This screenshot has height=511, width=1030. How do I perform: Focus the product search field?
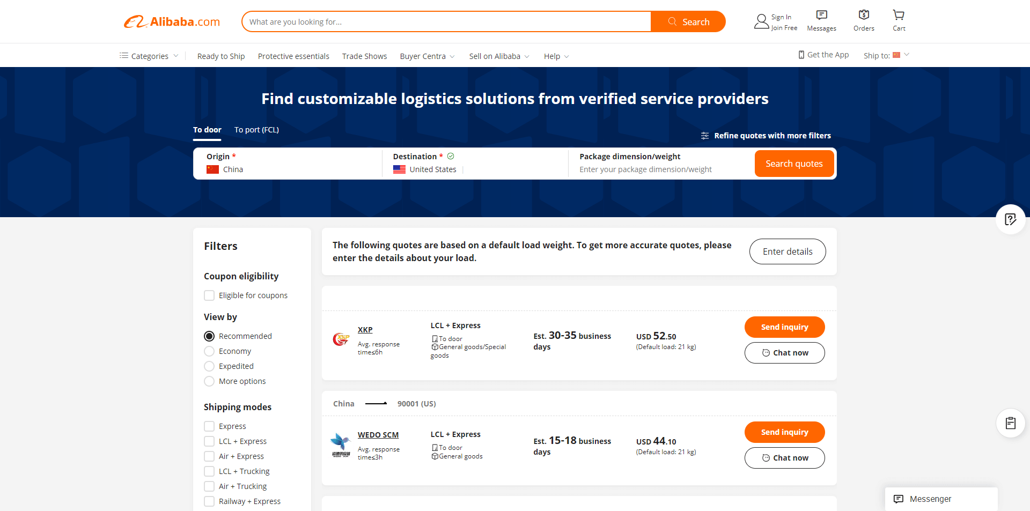[446, 21]
